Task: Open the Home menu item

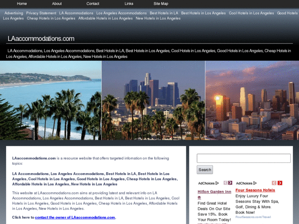Action: coord(22,4)
